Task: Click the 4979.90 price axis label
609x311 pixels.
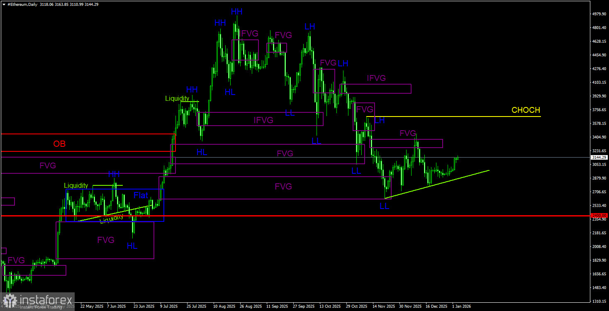Action: (599, 14)
